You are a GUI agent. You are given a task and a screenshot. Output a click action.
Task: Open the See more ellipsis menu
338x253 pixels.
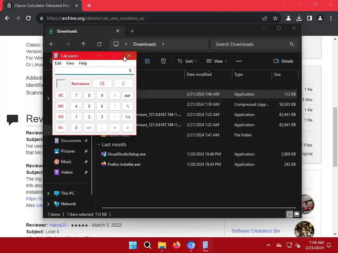[239, 61]
